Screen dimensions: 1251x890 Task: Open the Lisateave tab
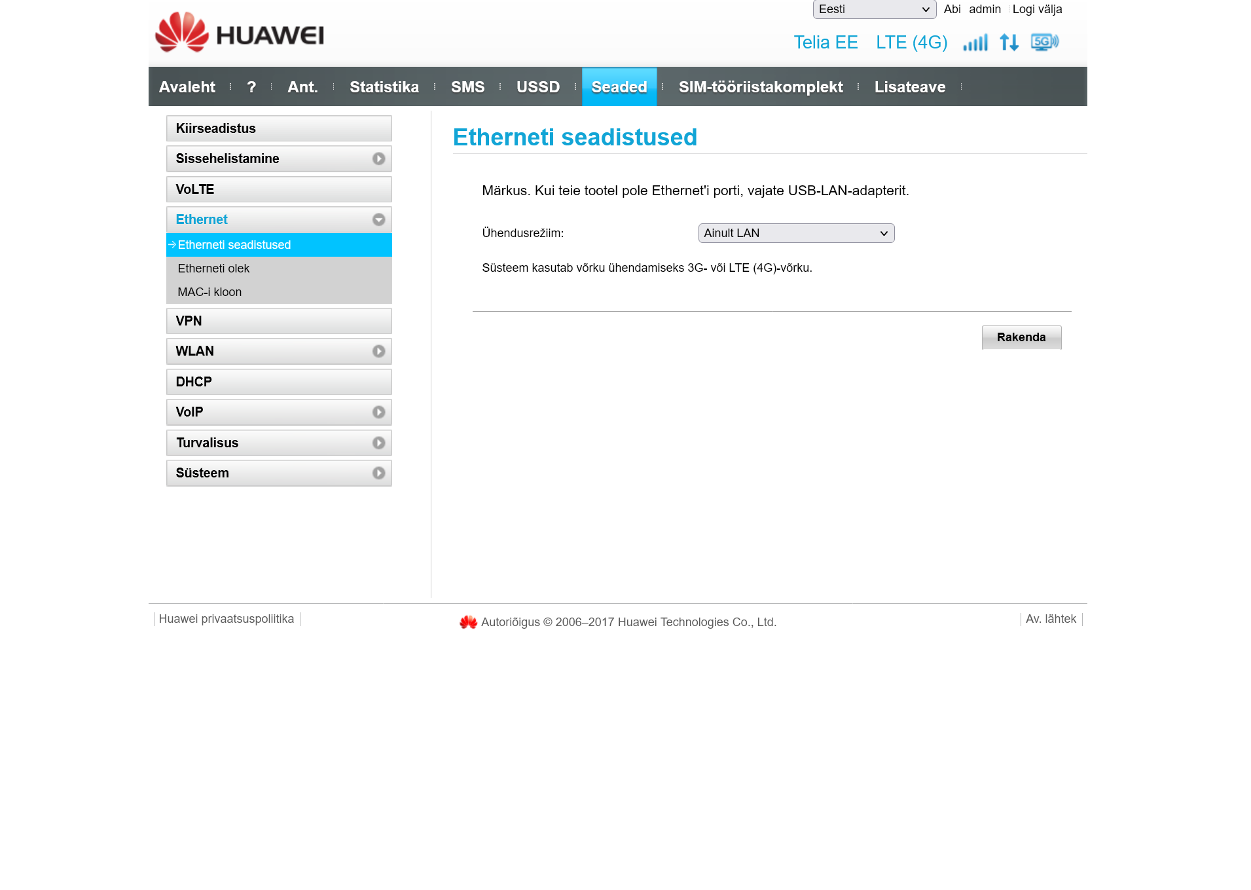pos(910,87)
